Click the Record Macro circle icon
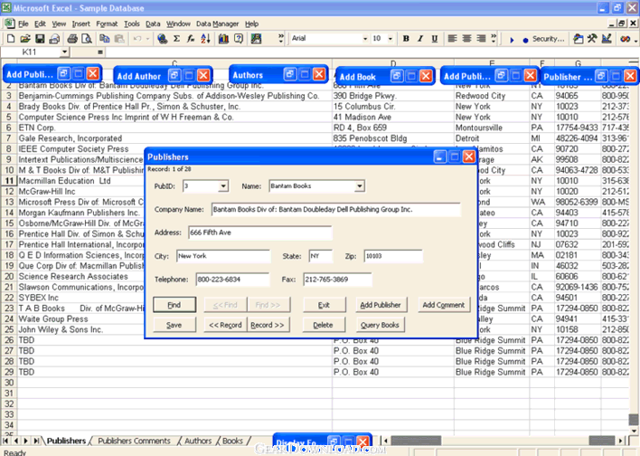The height and width of the screenshot is (456, 640). 525,40
